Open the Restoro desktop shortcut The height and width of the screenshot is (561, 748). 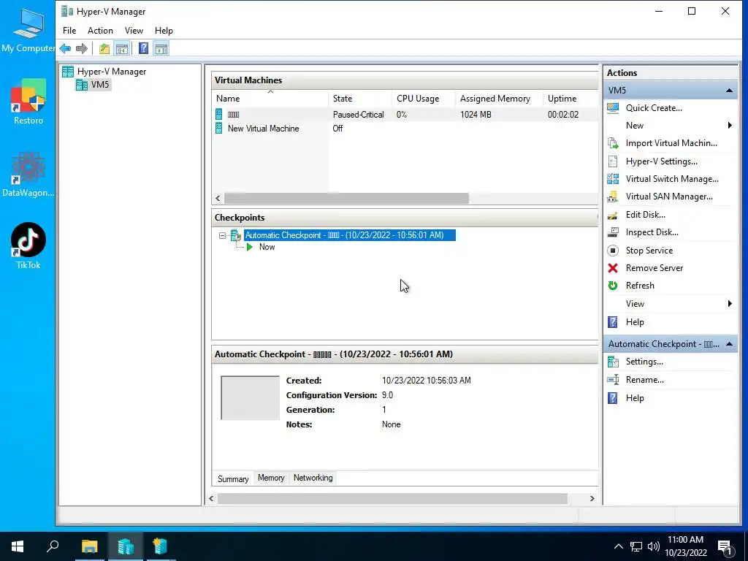pos(28,102)
